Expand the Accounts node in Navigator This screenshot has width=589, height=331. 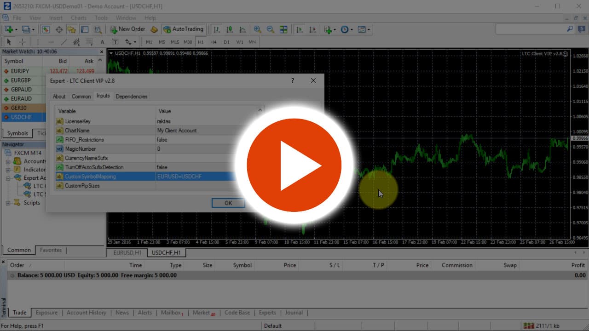coord(8,161)
